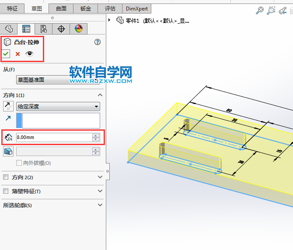This screenshot has width=293, height=250.
Task: Open the 钣金 tab
Action: click(x=86, y=8)
